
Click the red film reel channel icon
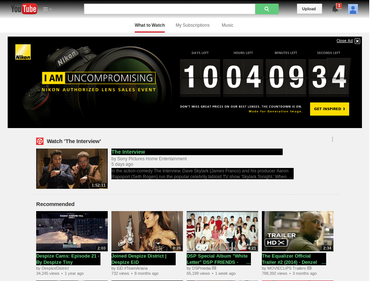[x=39, y=141]
